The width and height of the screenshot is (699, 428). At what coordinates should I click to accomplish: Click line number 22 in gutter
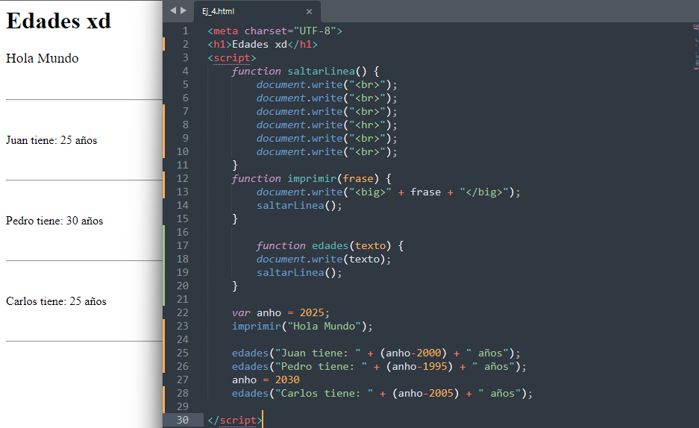coord(183,313)
